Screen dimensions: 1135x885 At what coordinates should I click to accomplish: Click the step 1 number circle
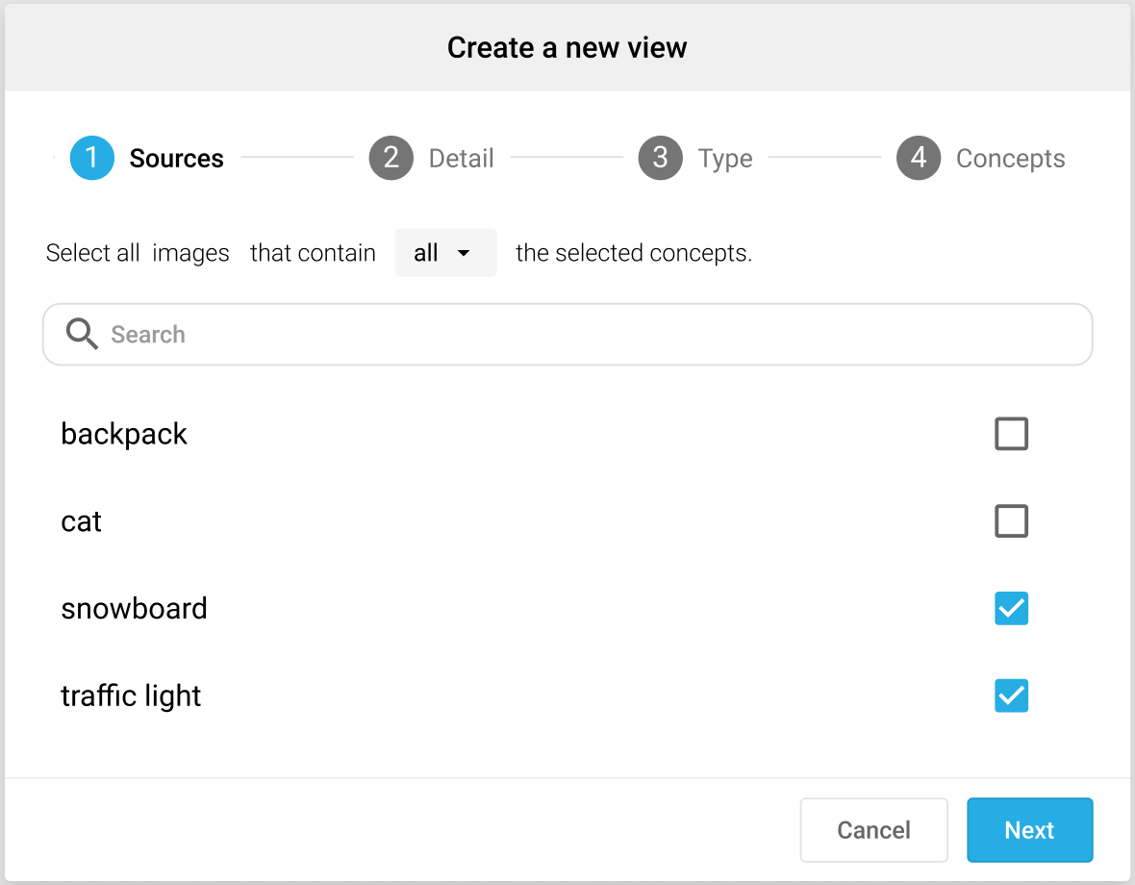[92, 158]
